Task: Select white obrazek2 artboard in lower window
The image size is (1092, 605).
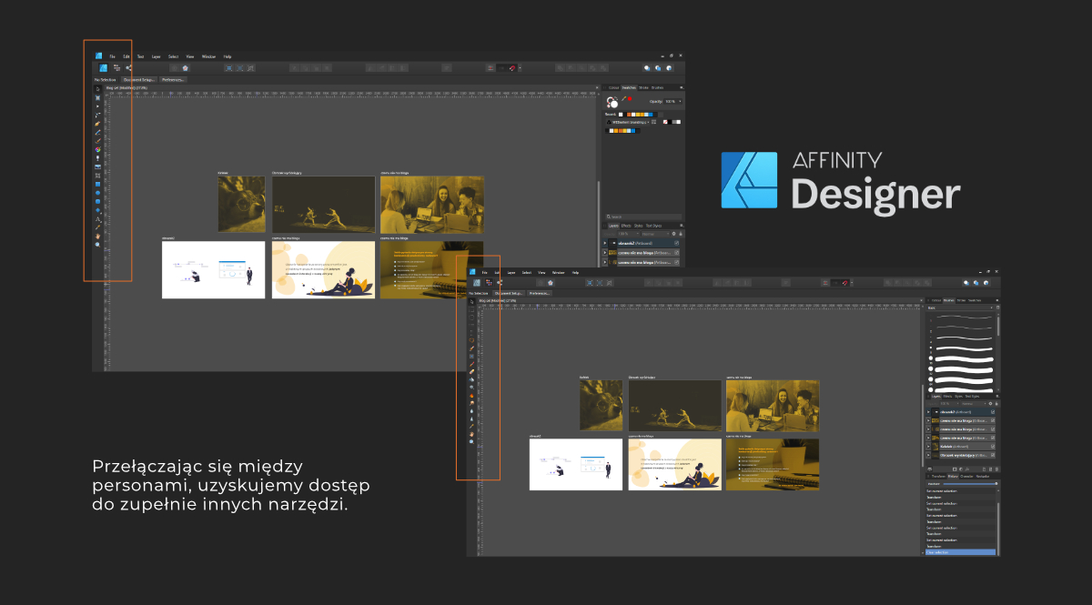Action: pyautogui.click(x=576, y=465)
